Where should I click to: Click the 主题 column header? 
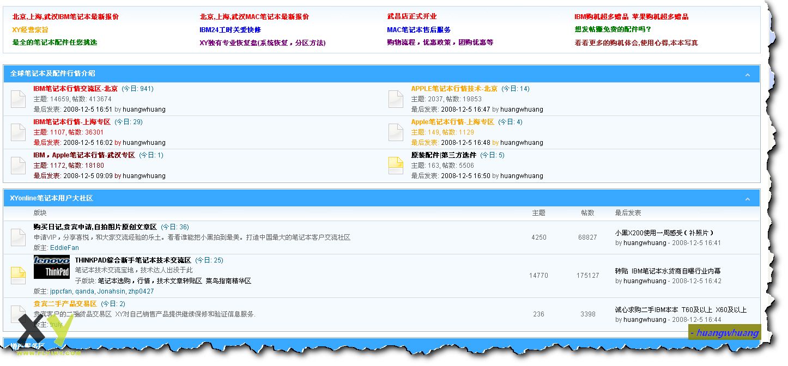(x=538, y=213)
